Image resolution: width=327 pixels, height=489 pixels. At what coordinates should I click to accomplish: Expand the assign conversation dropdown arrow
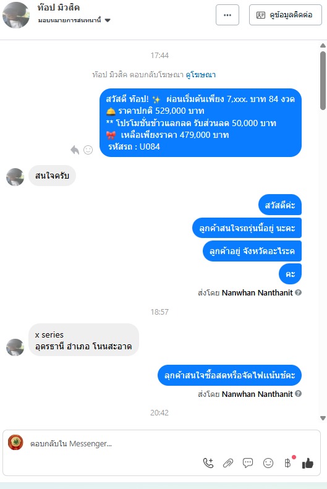108,20
